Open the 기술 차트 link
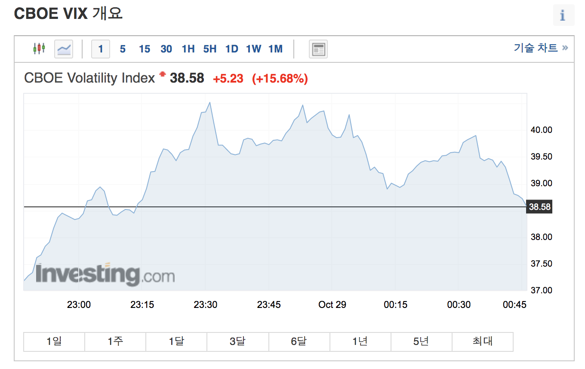The height and width of the screenshot is (369, 585). (541, 48)
